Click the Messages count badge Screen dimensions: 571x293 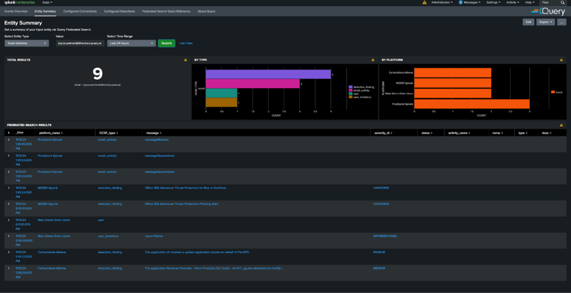(x=461, y=3)
